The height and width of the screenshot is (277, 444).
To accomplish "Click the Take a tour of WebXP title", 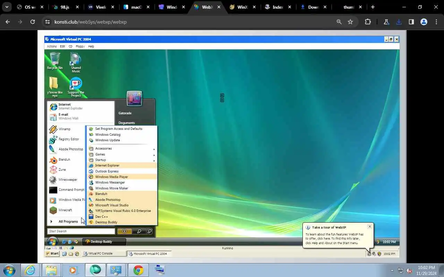I will (x=329, y=227).
